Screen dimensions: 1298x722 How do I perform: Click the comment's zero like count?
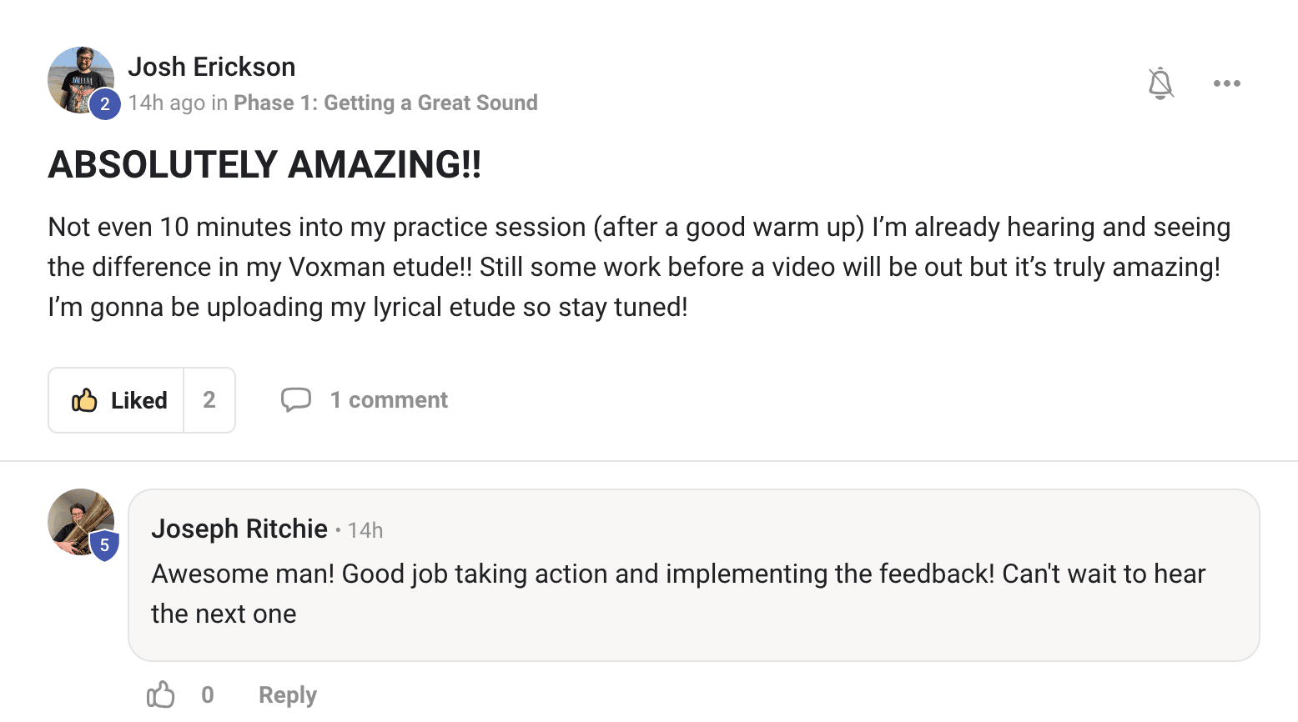[208, 694]
